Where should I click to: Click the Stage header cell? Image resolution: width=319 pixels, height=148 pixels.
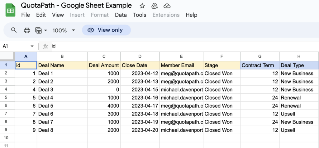[222, 65]
